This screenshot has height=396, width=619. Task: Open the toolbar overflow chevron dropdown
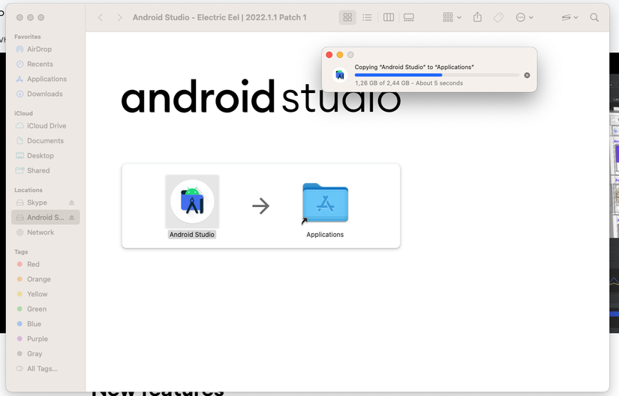pyautogui.click(x=569, y=17)
